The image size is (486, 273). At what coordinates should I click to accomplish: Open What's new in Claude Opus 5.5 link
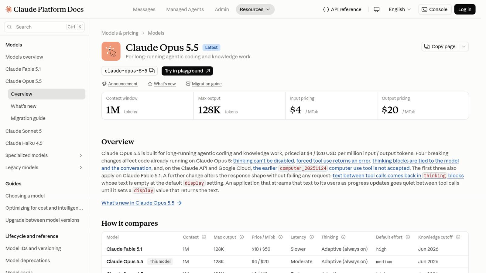click(x=138, y=203)
